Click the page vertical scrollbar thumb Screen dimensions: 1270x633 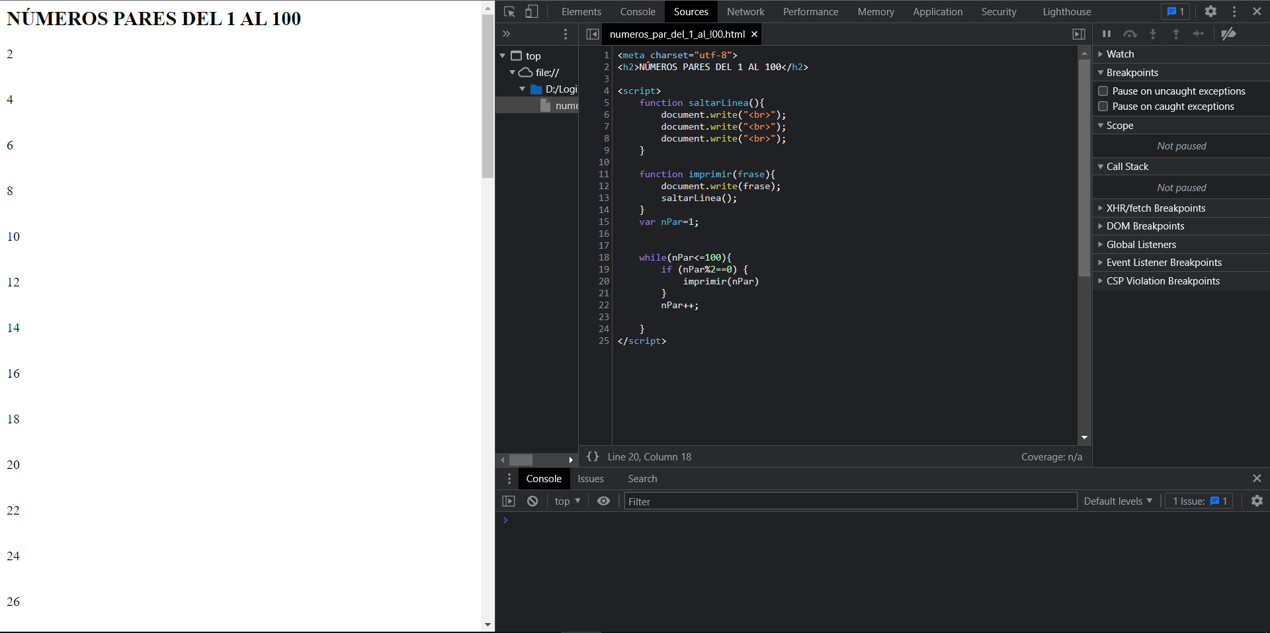tap(487, 96)
